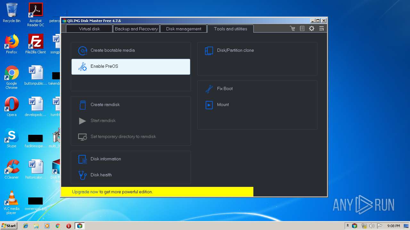
Task: Open the log list icon in toolbar
Action: (x=302, y=28)
